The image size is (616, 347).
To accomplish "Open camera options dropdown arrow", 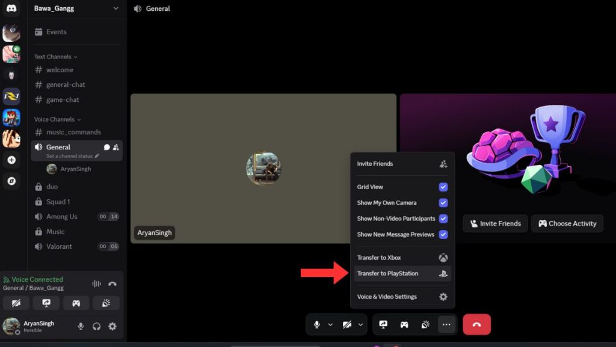I will (x=360, y=325).
